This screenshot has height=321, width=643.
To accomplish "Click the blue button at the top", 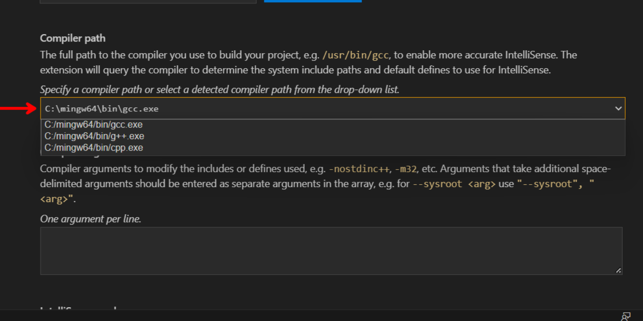I will click(x=313, y=1).
